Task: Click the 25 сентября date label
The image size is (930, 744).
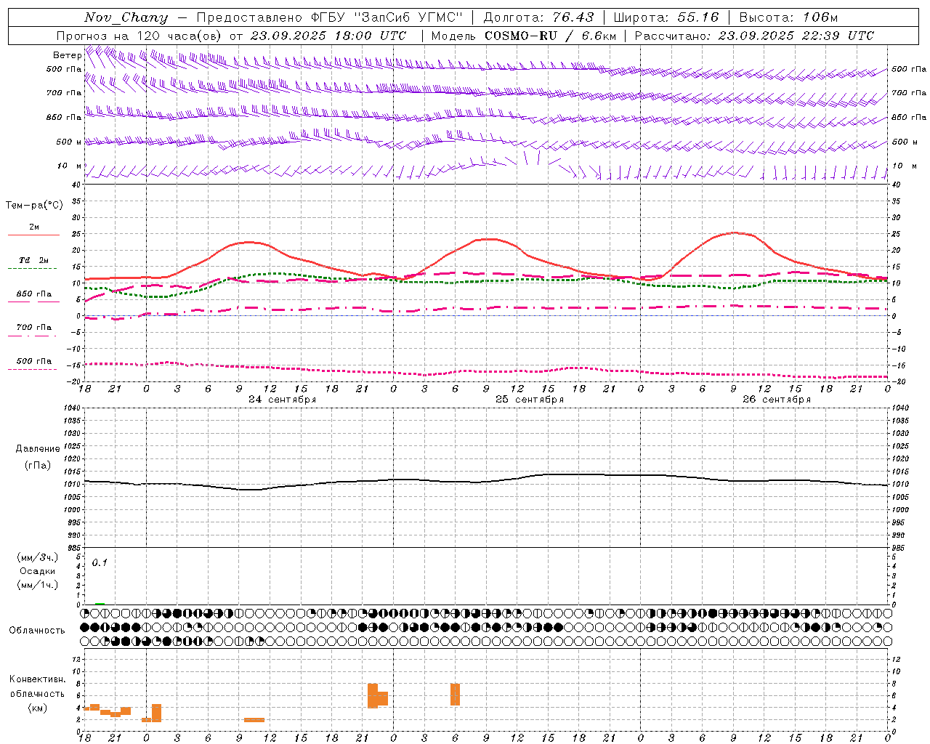Action: tap(530, 400)
